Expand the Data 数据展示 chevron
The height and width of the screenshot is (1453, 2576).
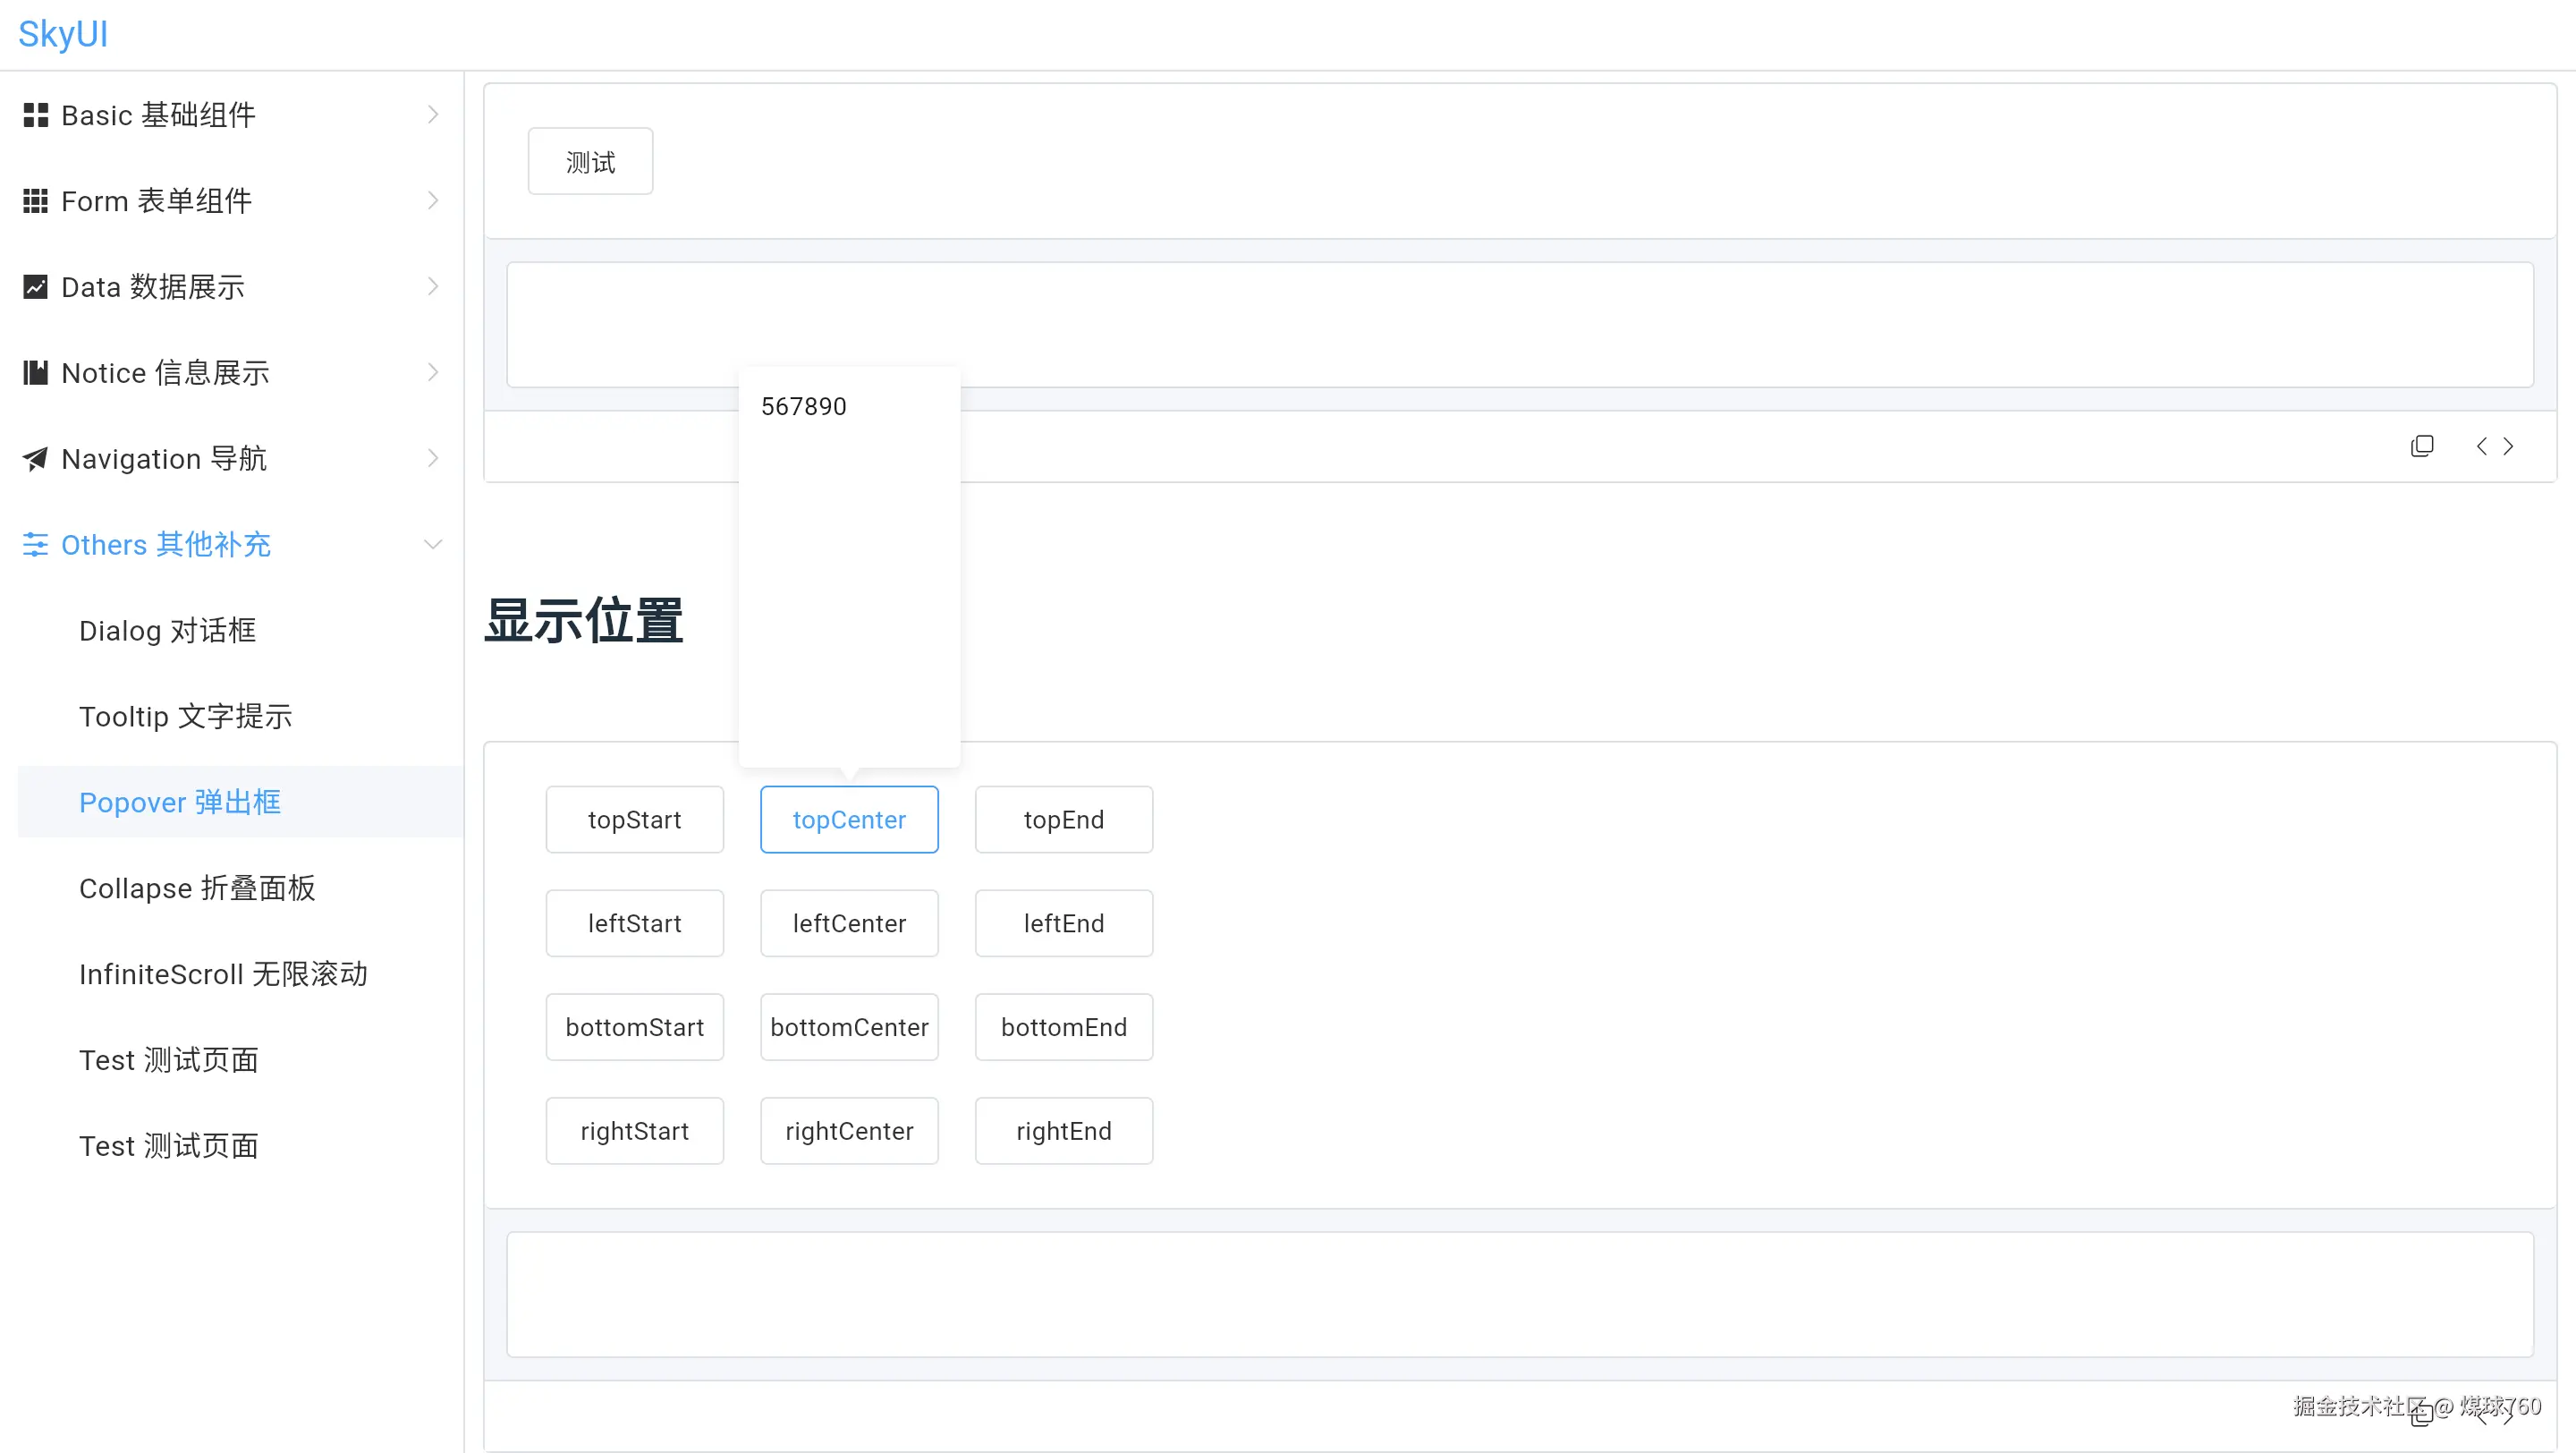[x=433, y=287]
